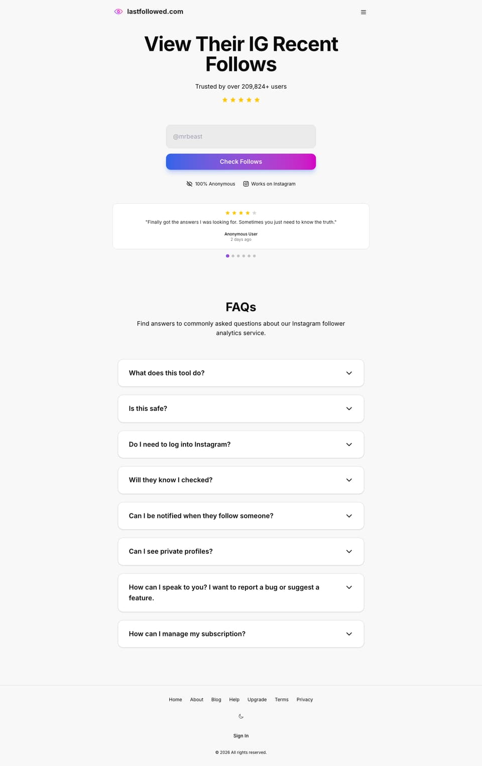The image size is (482, 766).
Task: Expand 'Can I see private profiles?' chevron
Action: 349,551
